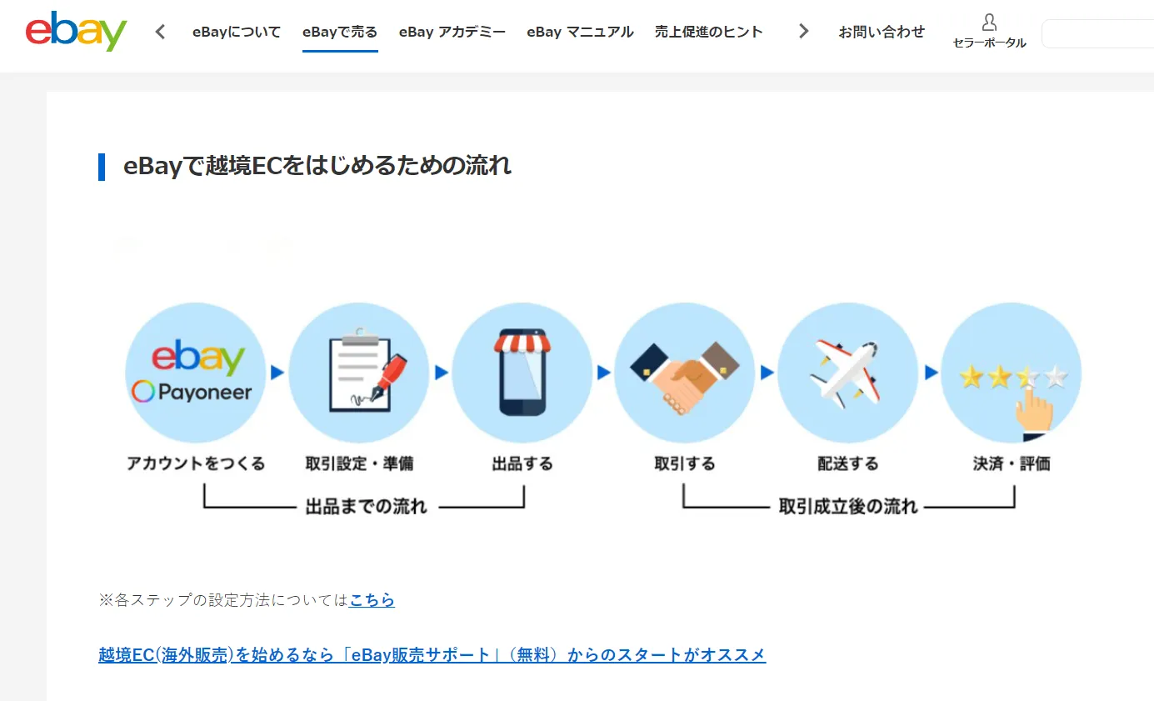Viewport: 1154px width, 701px height.
Task: Click the header search input field
Action: 1097,34
